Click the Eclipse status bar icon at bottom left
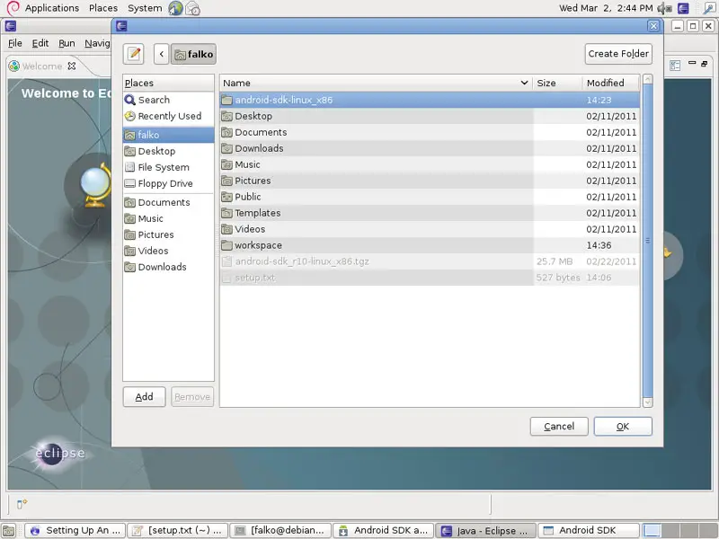The image size is (719, 539). tap(22, 504)
